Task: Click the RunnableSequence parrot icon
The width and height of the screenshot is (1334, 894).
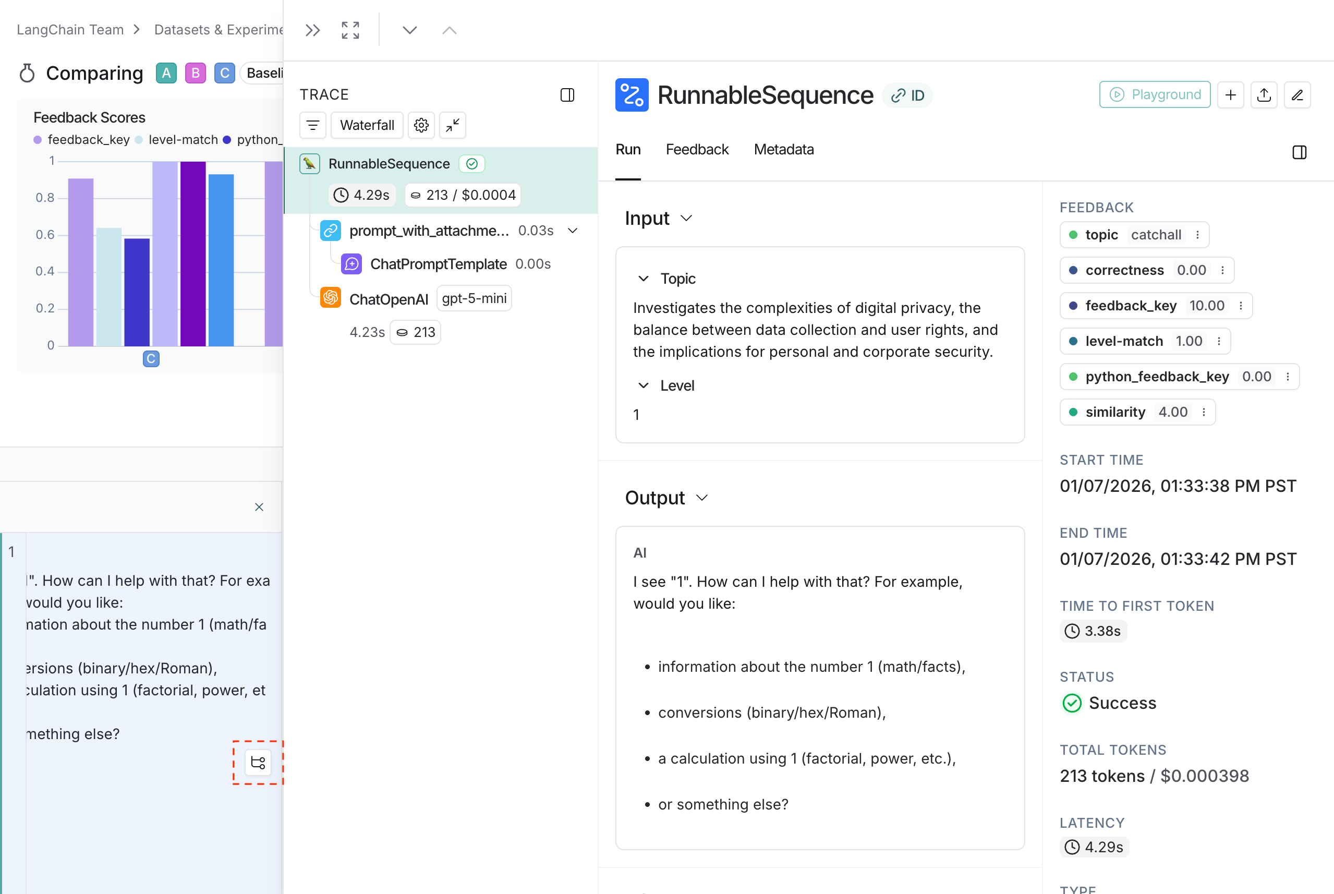Action: click(310, 164)
